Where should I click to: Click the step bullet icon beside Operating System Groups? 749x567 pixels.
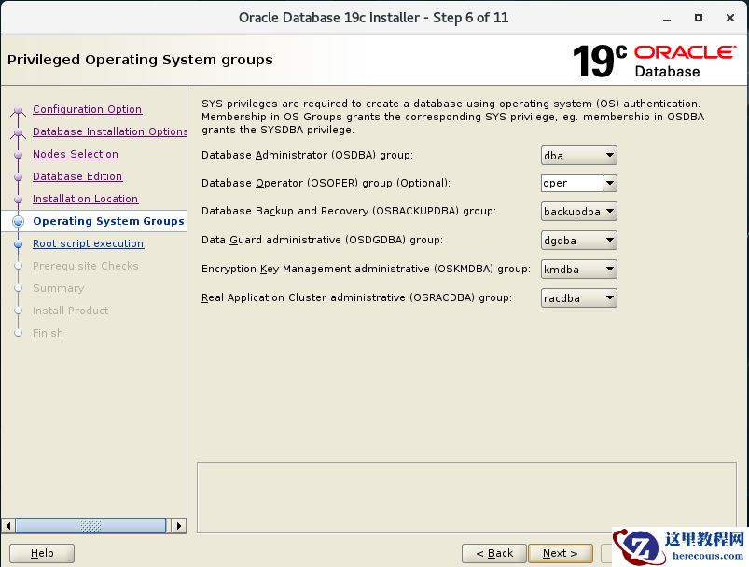coord(18,221)
